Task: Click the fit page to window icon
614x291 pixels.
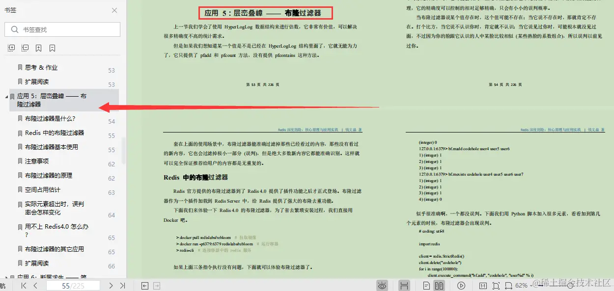Action: [x=497, y=285]
